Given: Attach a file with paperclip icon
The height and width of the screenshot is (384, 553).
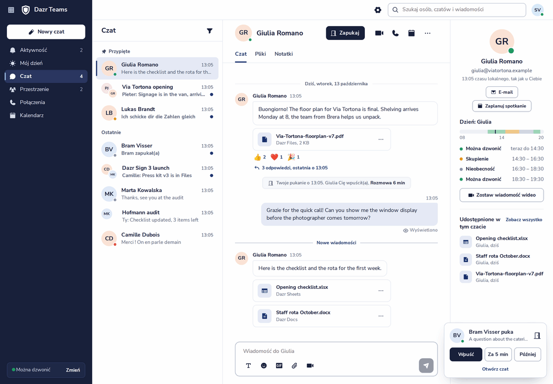Looking at the screenshot, I should click(294, 366).
